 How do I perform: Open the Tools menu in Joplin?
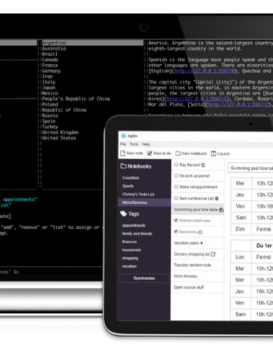click(134, 144)
